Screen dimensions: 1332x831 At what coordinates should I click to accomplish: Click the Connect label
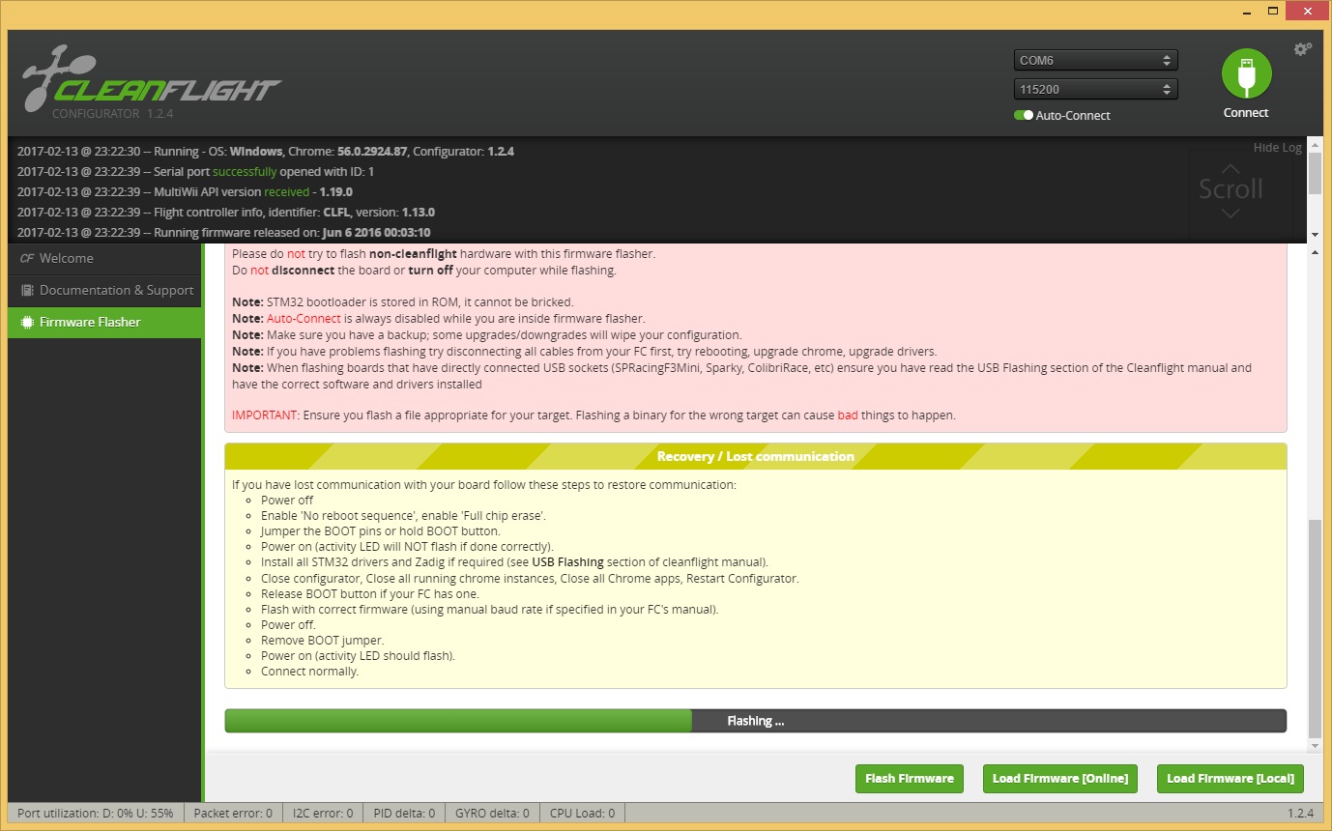(x=1246, y=113)
